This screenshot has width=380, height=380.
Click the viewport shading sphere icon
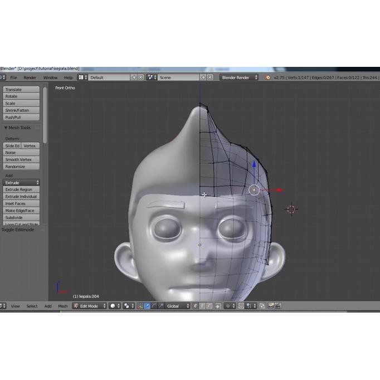coord(114,306)
